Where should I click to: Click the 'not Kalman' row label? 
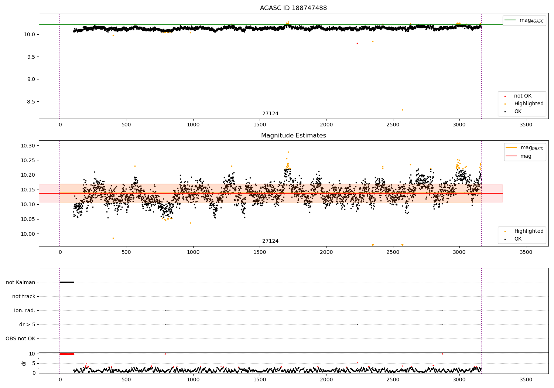21,283
